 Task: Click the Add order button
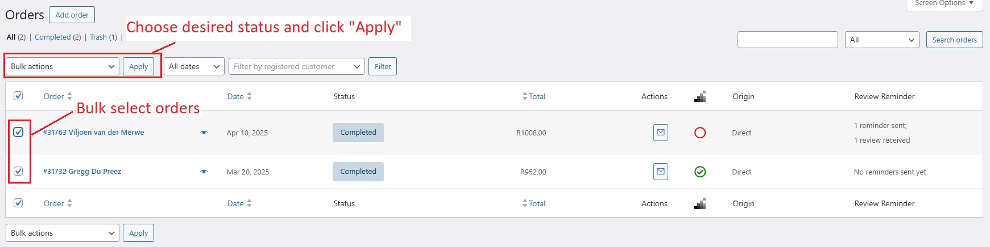point(72,15)
